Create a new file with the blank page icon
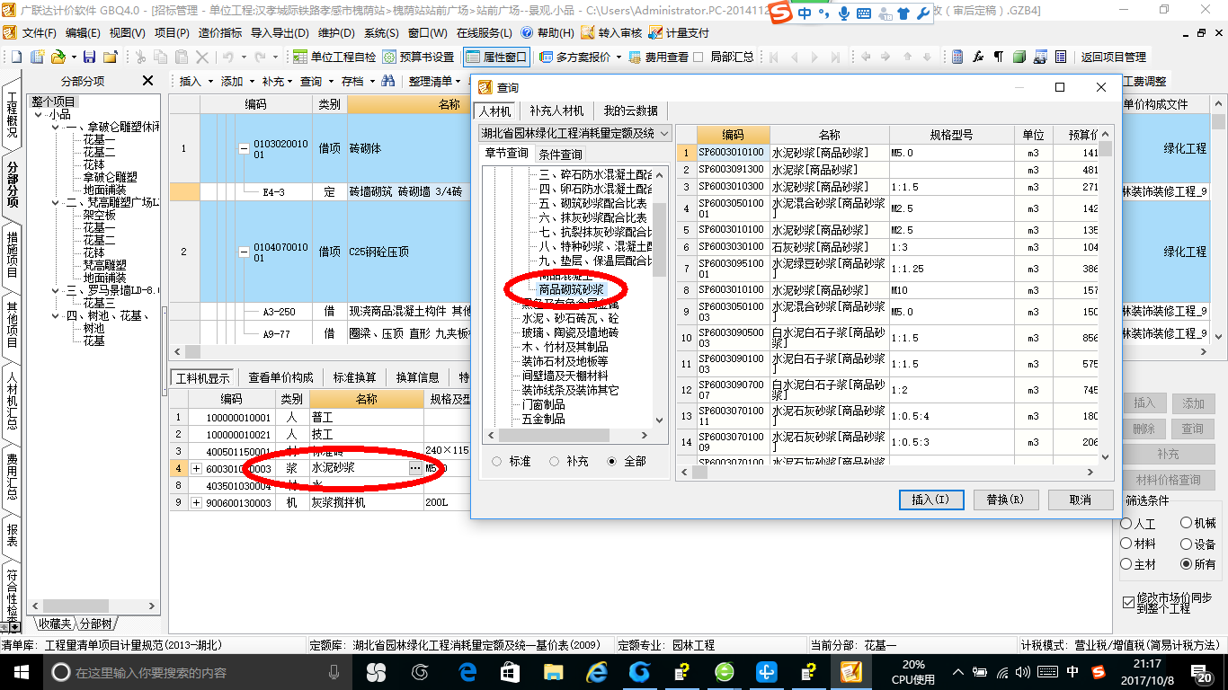The width and height of the screenshot is (1228, 690). coord(17,57)
